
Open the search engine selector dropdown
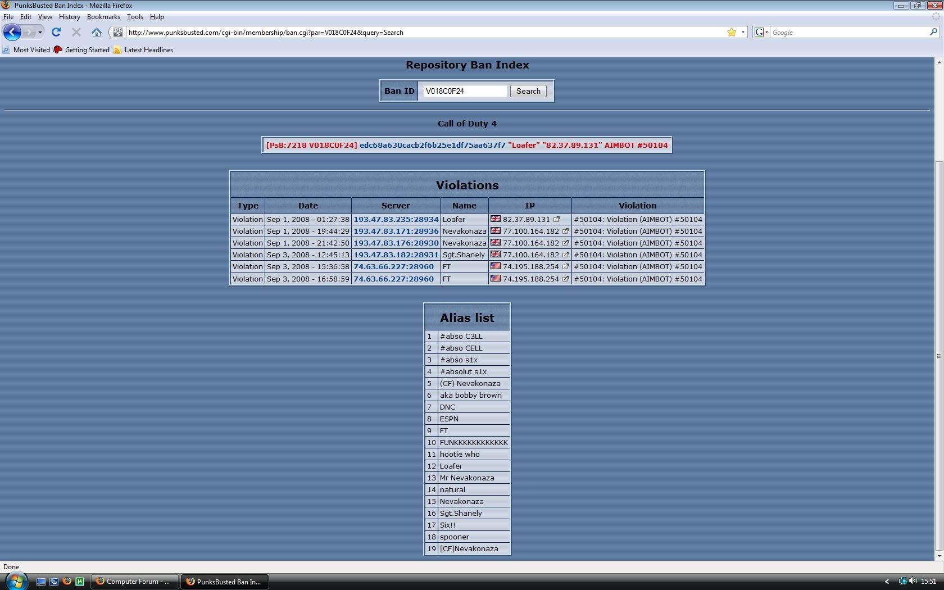pos(761,32)
